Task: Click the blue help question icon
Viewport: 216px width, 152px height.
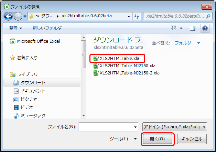Action: pos(205,29)
